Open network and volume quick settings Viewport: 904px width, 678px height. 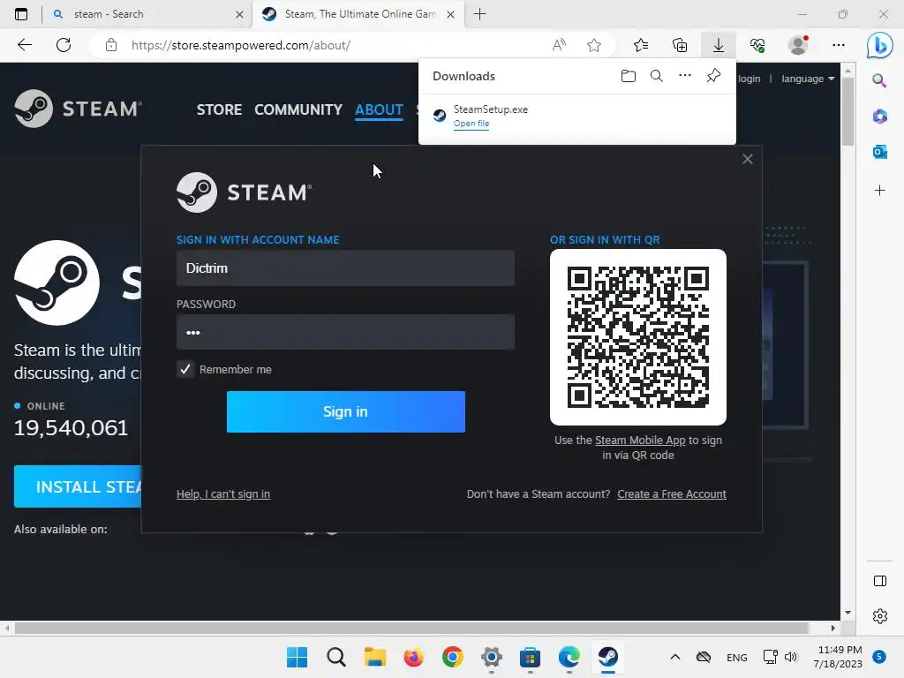pyautogui.click(x=780, y=657)
